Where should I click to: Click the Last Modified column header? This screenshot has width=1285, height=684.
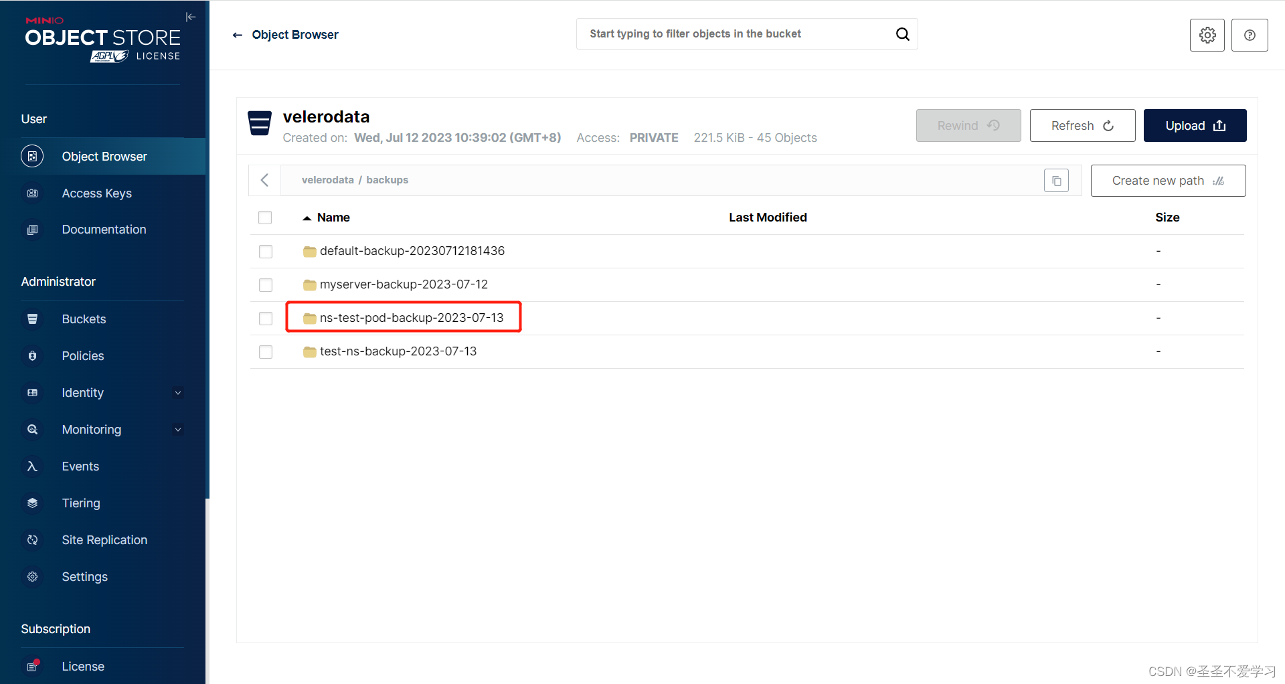point(768,218)
